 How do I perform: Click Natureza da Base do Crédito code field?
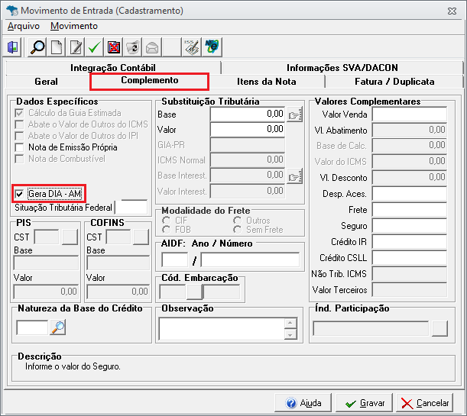pyautogui.click(x=32, y=327)
